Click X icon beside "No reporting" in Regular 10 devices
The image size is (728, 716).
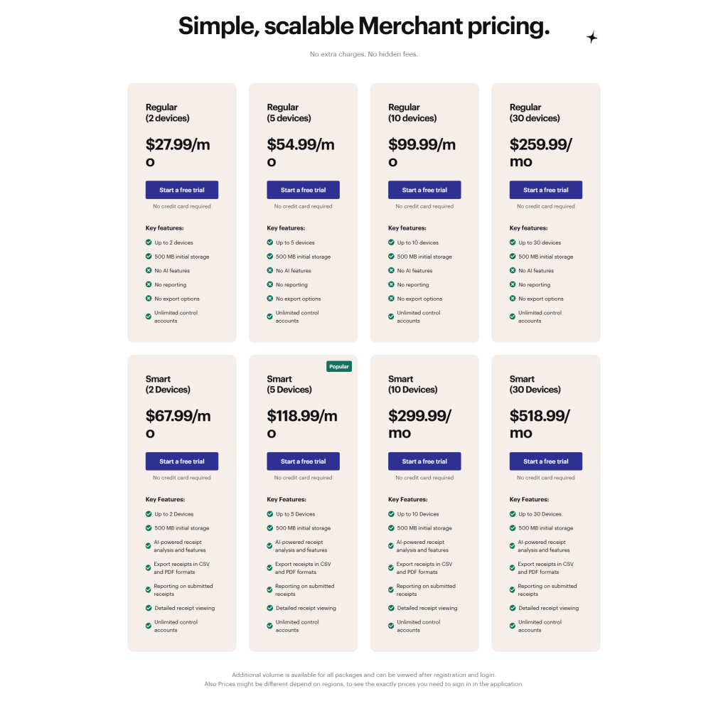point(391,285)
